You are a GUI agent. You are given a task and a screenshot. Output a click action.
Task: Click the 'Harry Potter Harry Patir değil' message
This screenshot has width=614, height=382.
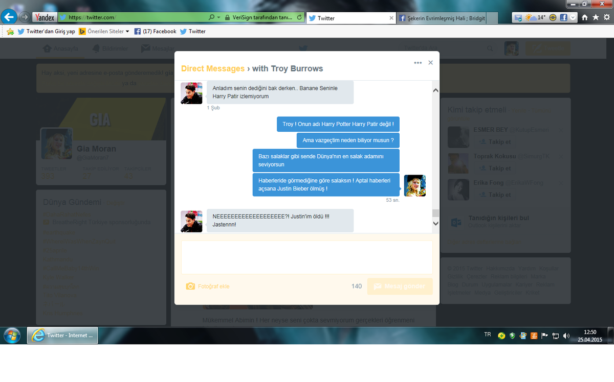point(338,124)
